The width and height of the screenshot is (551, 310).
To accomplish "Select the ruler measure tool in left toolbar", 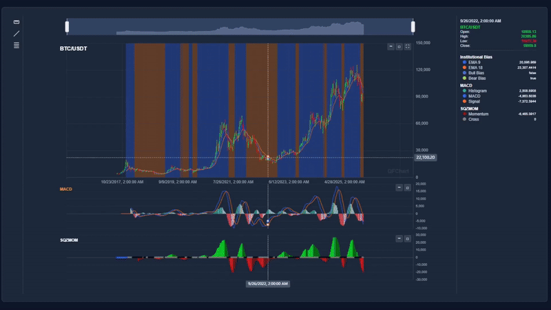I will click(x=17, y=22).
